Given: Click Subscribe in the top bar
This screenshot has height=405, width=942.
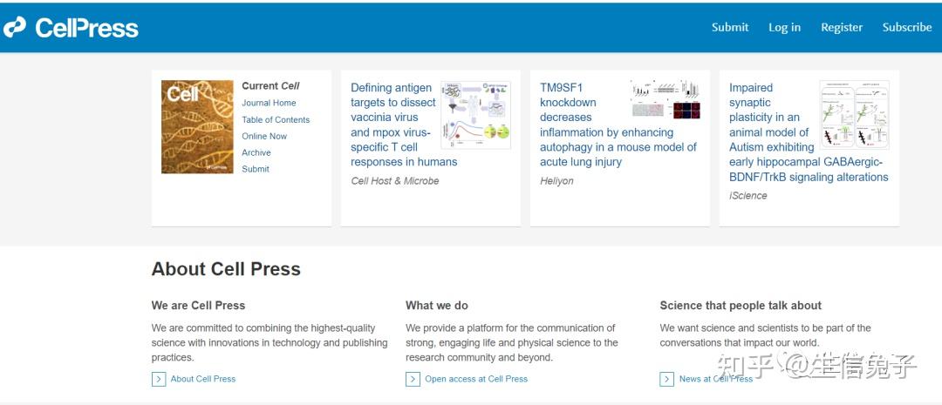Looking at the screenshot, I should (x=907, y=27).
